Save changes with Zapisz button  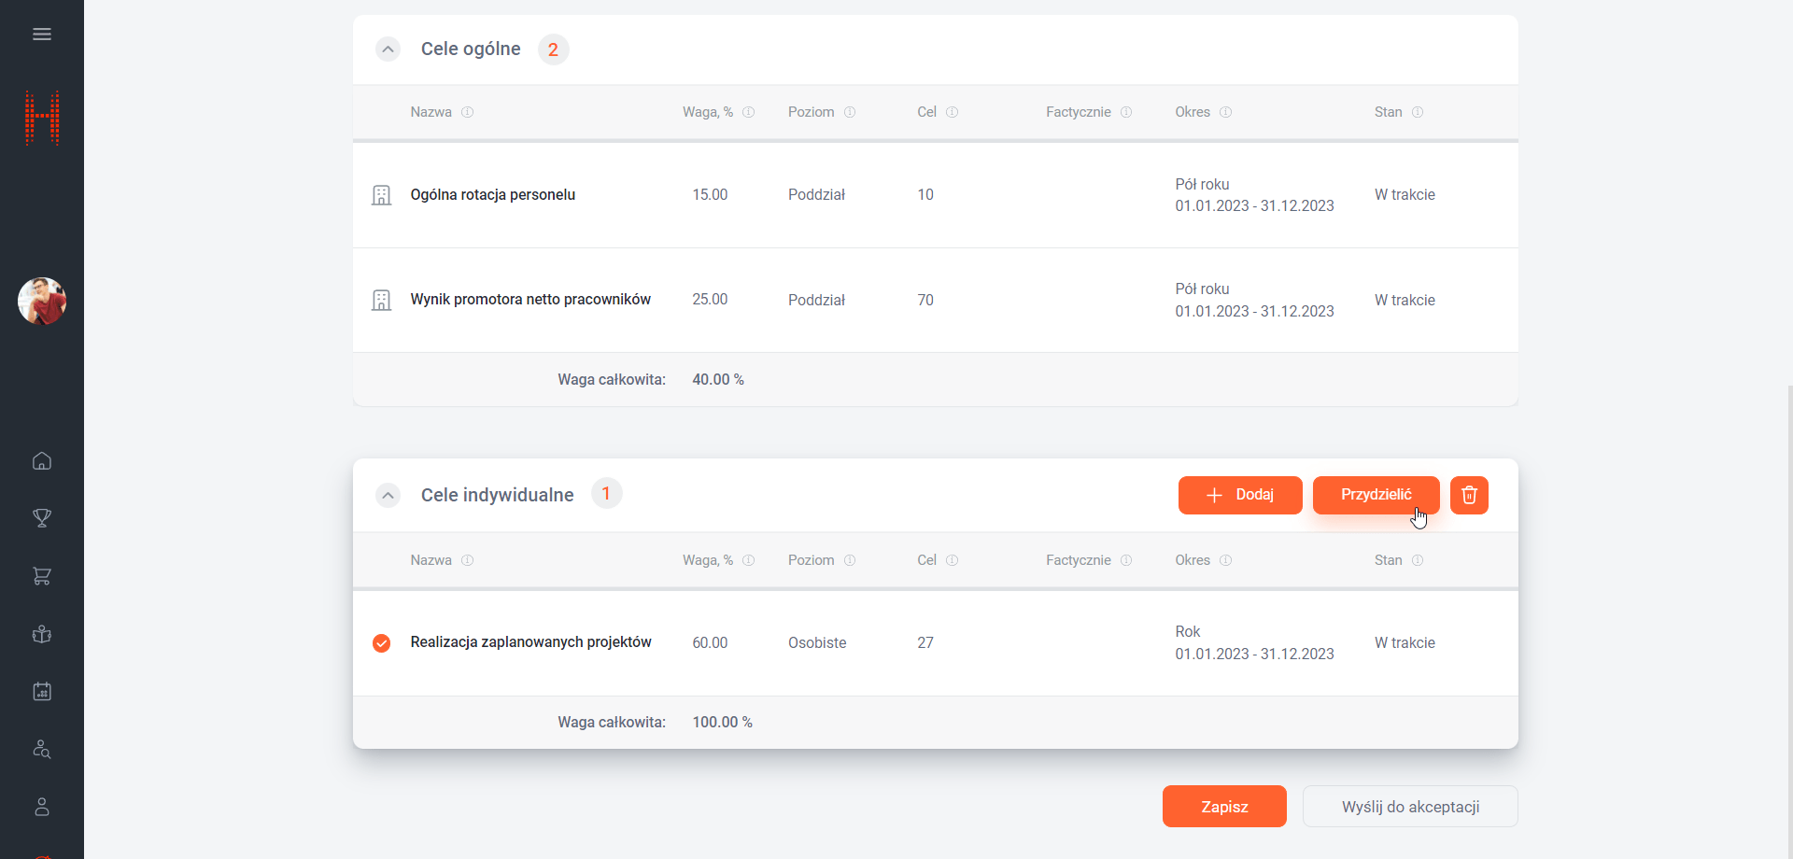[1223, 807]
